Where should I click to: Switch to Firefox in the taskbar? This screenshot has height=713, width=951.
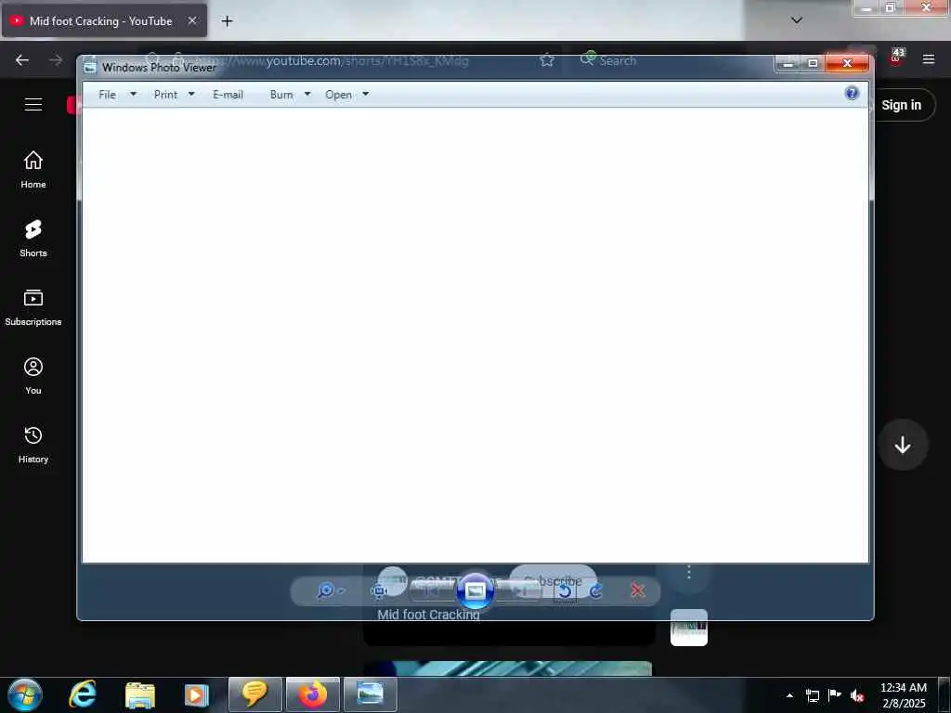pos(312,694)
